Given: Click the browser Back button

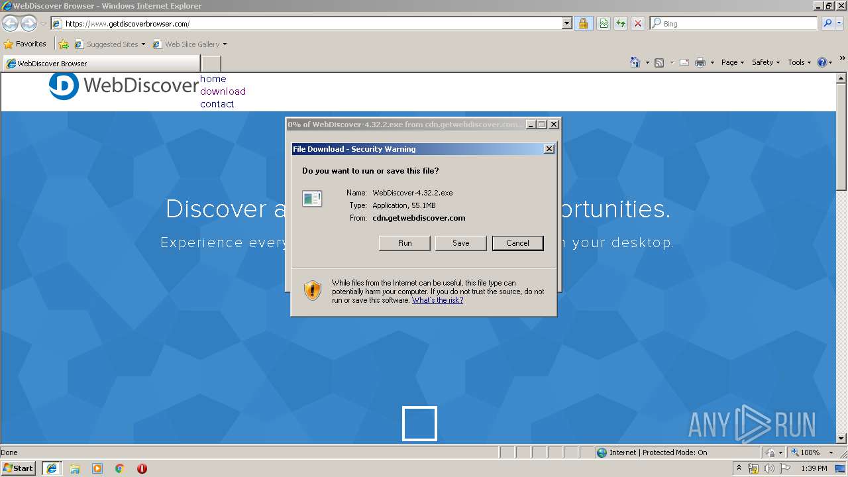Looking at the screenshot, I should tap(10, 23).
